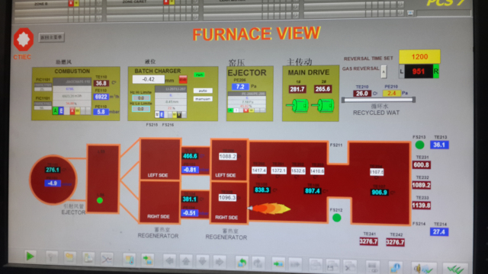Click the gray left arrow navigation icon

[170, 260]
